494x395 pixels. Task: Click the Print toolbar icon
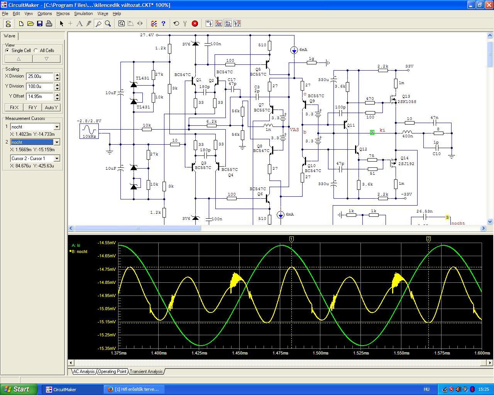click(x=49, y=24)
